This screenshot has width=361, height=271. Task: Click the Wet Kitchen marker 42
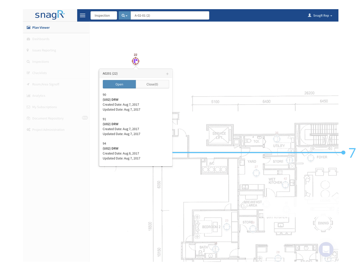point(285,185)
